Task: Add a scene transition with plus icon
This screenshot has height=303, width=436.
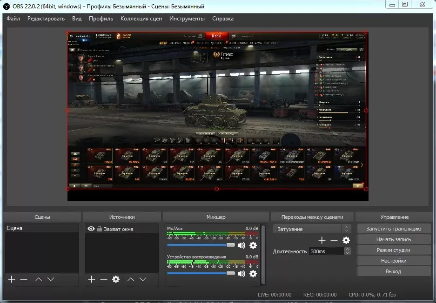Action: coord(322,240)
